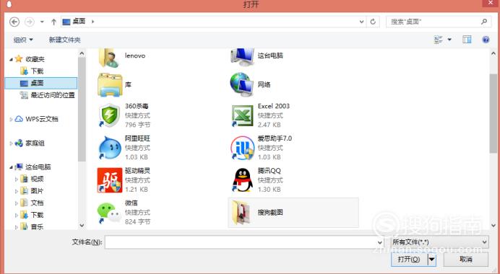500x274 pixels.
Task: Select the 360杀毒 shortcut icon
Action: tap(109, 115)
